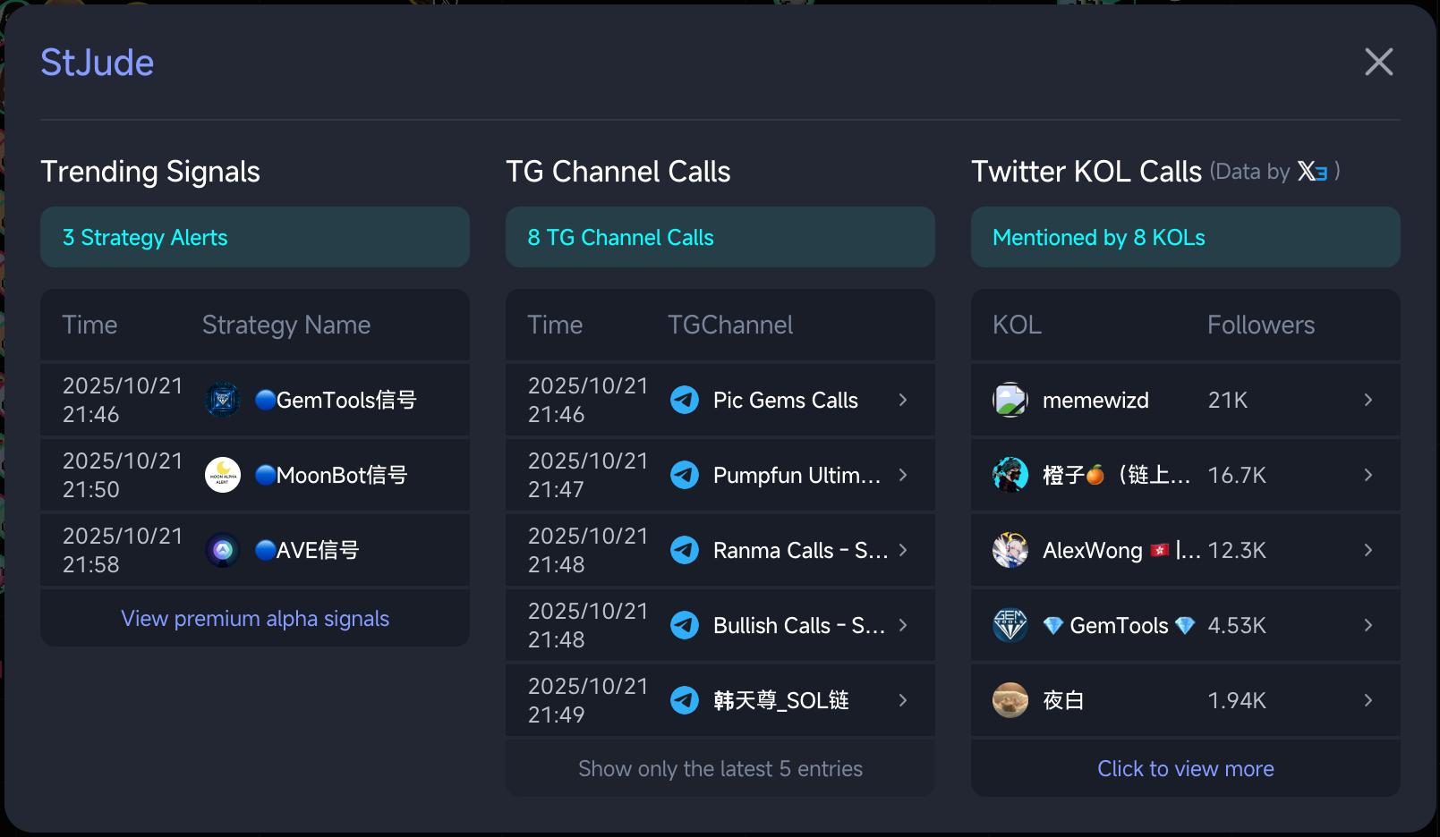The image size is (1440, 837).
Task: Open View premium alpha signals link
Action: click(255, 619)
